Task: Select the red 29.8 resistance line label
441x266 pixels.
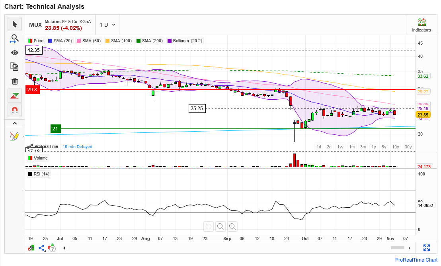Action: [32, 90]
